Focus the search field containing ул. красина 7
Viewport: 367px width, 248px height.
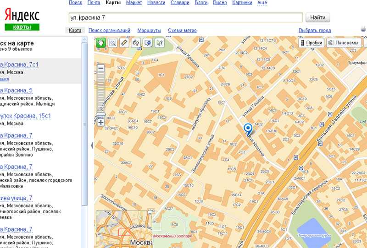[x=186, y=17]
